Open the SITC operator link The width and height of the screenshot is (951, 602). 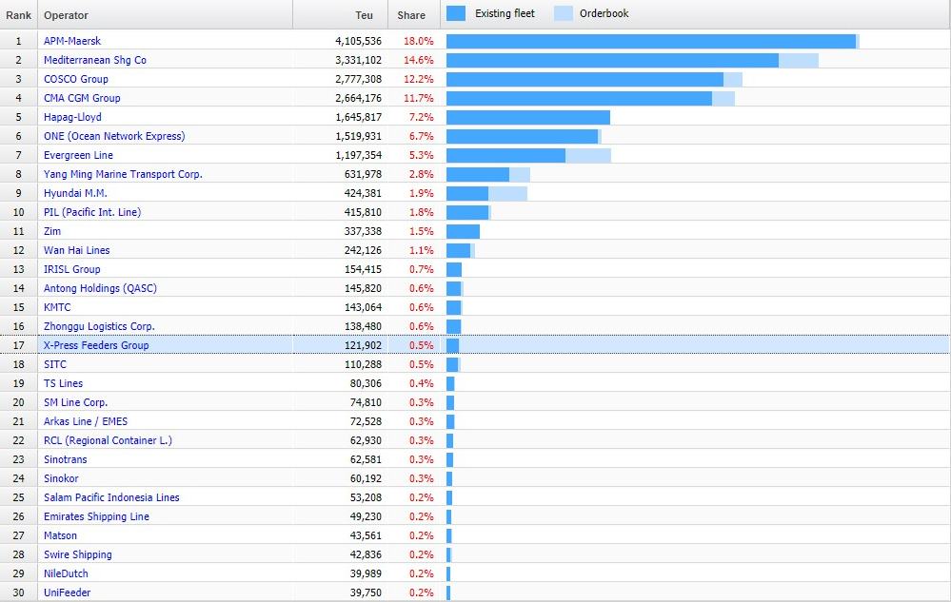point(55,364)
